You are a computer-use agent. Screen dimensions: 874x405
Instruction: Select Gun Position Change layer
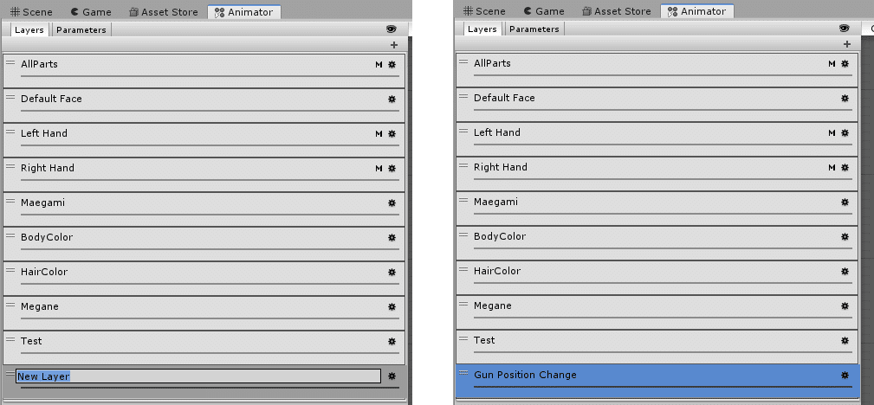coord(657,381)
